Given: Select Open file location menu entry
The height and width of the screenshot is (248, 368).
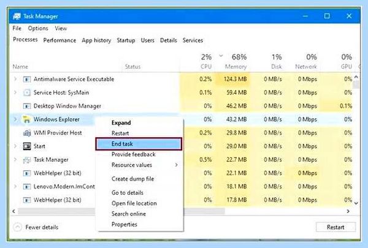Looking at the screenshot, I should click(x=134, y=203).
